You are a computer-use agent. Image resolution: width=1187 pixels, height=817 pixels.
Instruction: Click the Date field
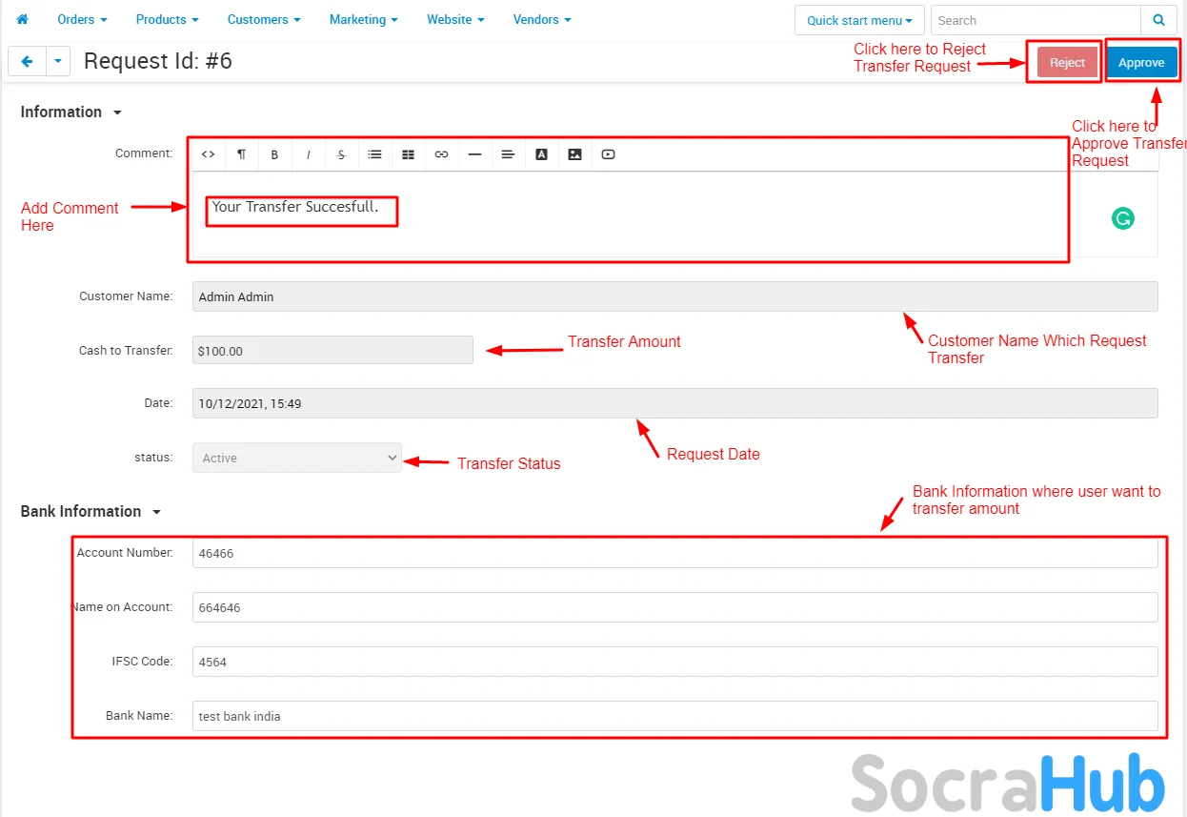675,403
